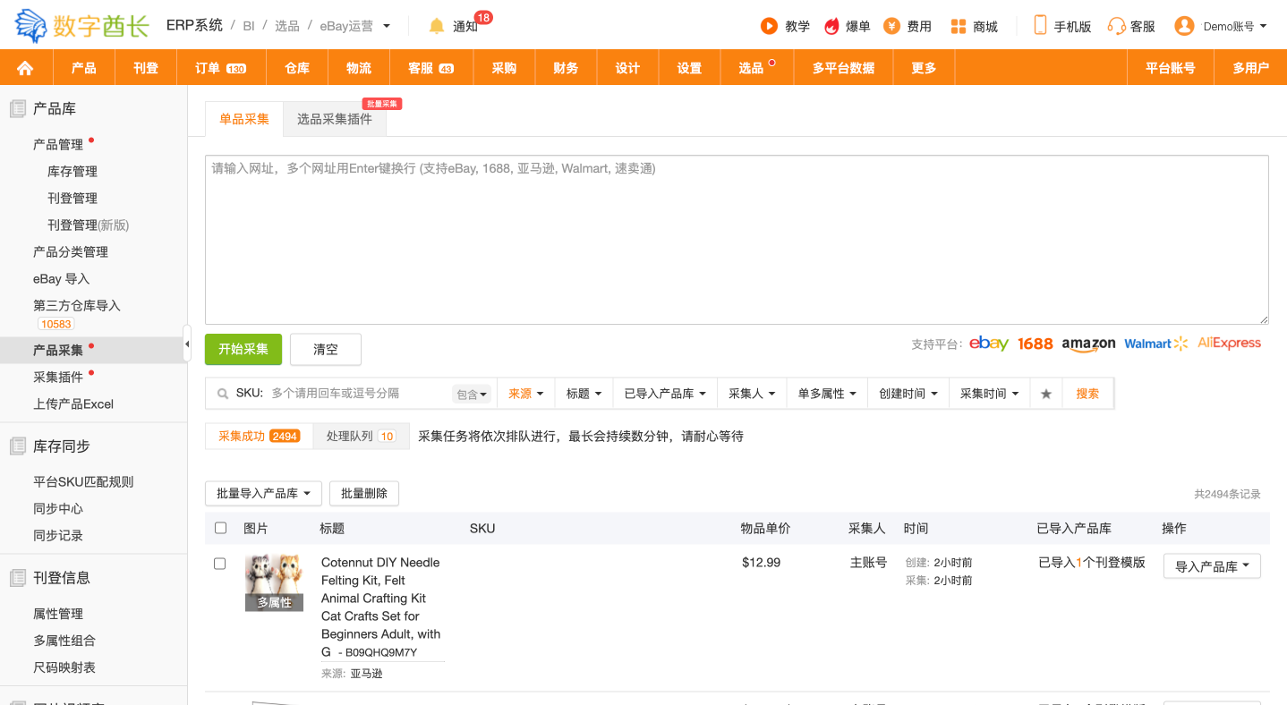Screen dimensions: 1287x705
Task: Open the 商城 grid icon
Action: coord(959,26)
